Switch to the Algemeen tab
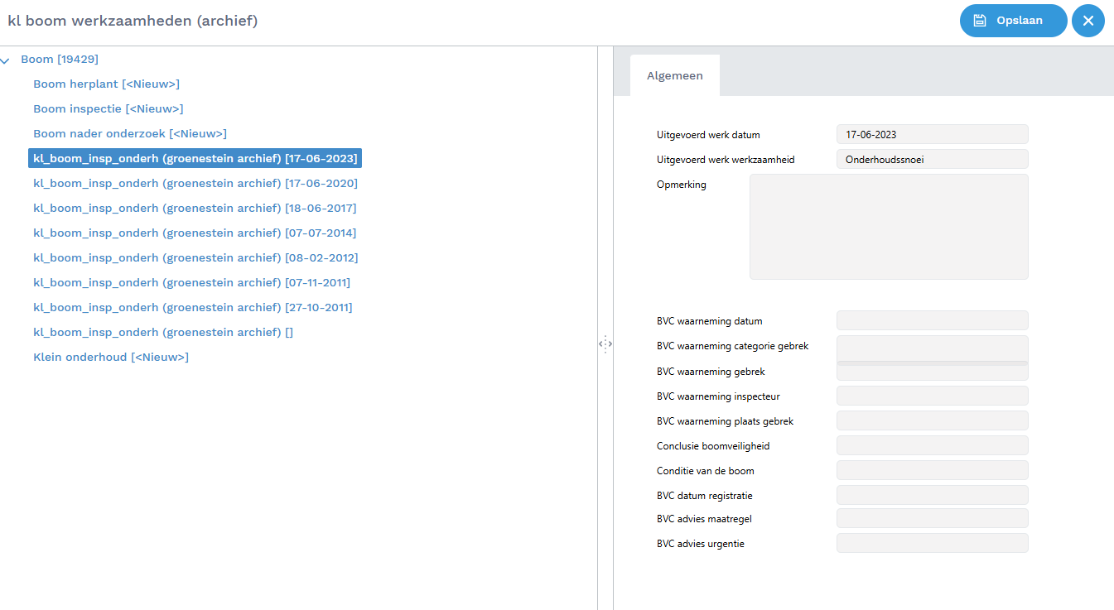Image resolution: width=1114 pixels, height=610 pixels. tap(674, 75)
